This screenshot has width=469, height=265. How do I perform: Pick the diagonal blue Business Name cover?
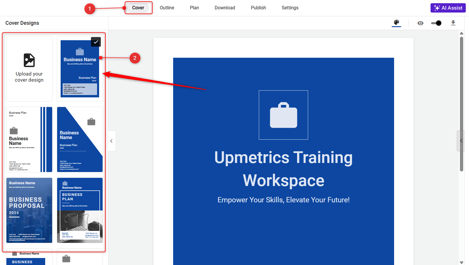[80, 139]
